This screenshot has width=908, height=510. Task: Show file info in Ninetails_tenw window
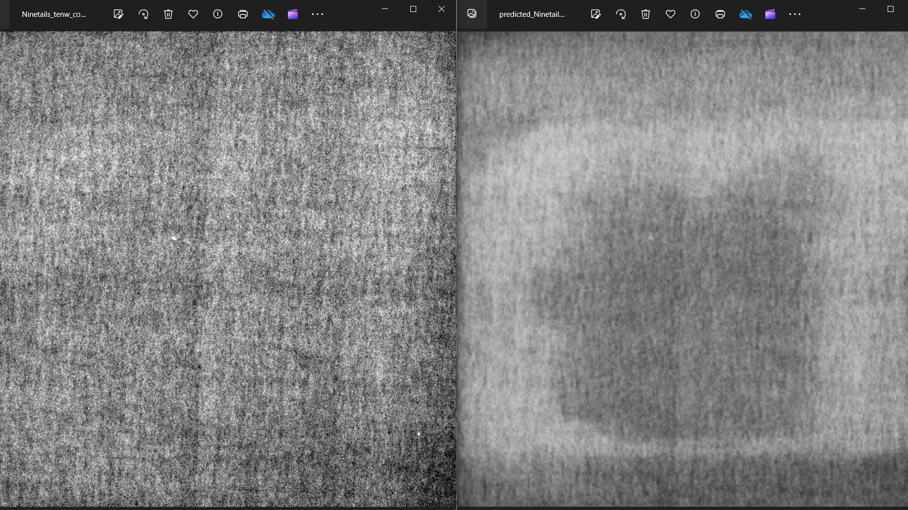(218, 14)
